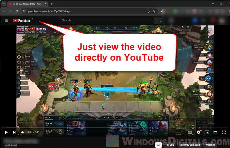The width and height of the screenshot is (230, 148).
Task: Switch to theater mode
Action: click(x=215, y=132)
